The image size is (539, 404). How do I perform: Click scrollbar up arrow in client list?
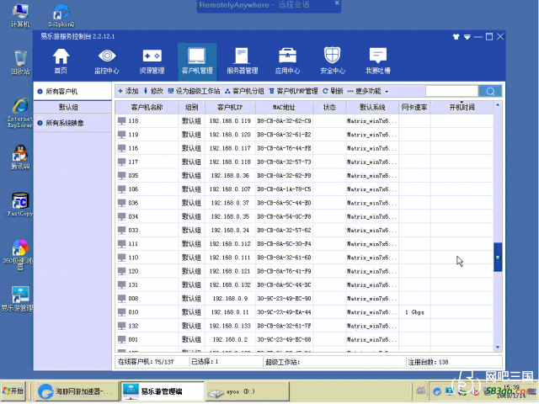[498, 105]
